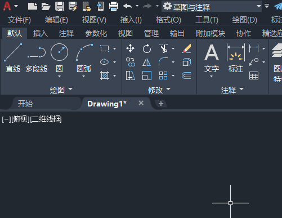The image size is (282, 218).
Task: Open the 格式(O) menu
Action: click(x=168, y=20)
